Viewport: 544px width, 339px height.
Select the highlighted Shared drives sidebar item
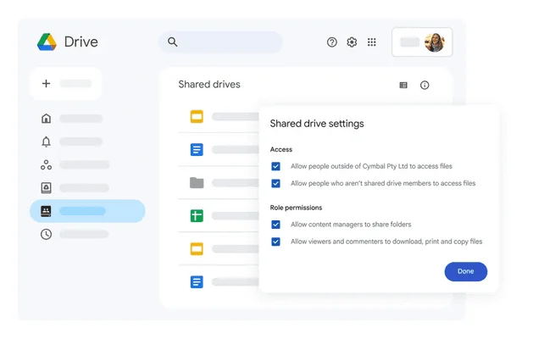(x=87, y=211)
